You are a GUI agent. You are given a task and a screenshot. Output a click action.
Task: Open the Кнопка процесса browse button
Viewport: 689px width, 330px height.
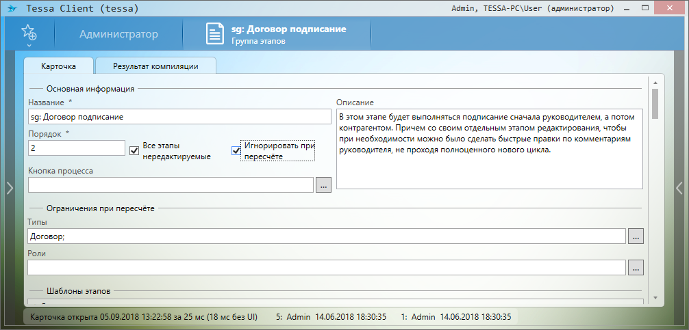(323, 185)
